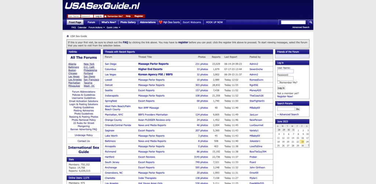The image size is (376, 184).
Task: Open the New York forum hotlink
Action: click(x=89, y=64)
